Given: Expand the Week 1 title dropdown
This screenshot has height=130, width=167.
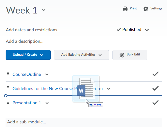Looking at the screenshot, I should click(44, 10).
